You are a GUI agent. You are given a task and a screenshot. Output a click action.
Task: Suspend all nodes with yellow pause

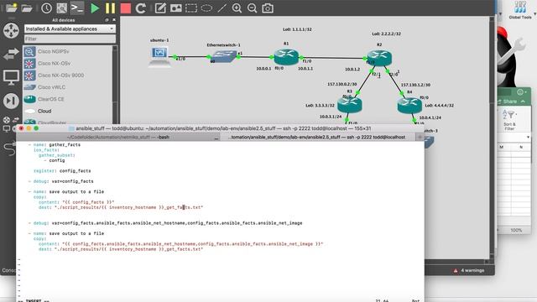[x=110, y=8]
